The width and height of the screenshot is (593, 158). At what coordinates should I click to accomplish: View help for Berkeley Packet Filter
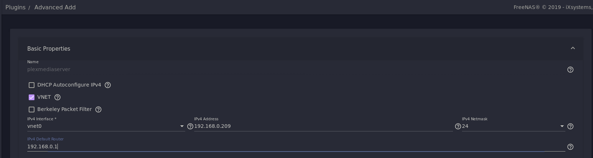click(98, 110)
